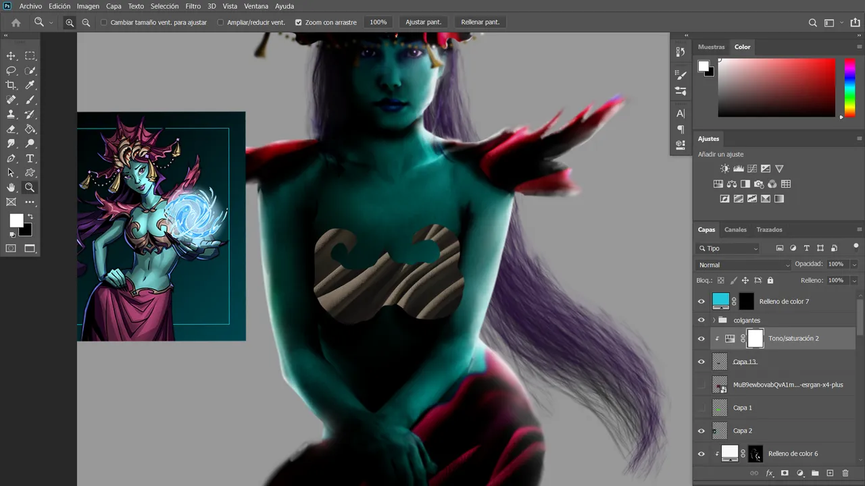The height and width of the screenshot is (486, 865).
Task: Select the Smudge tool
Action: pos(11,144)
